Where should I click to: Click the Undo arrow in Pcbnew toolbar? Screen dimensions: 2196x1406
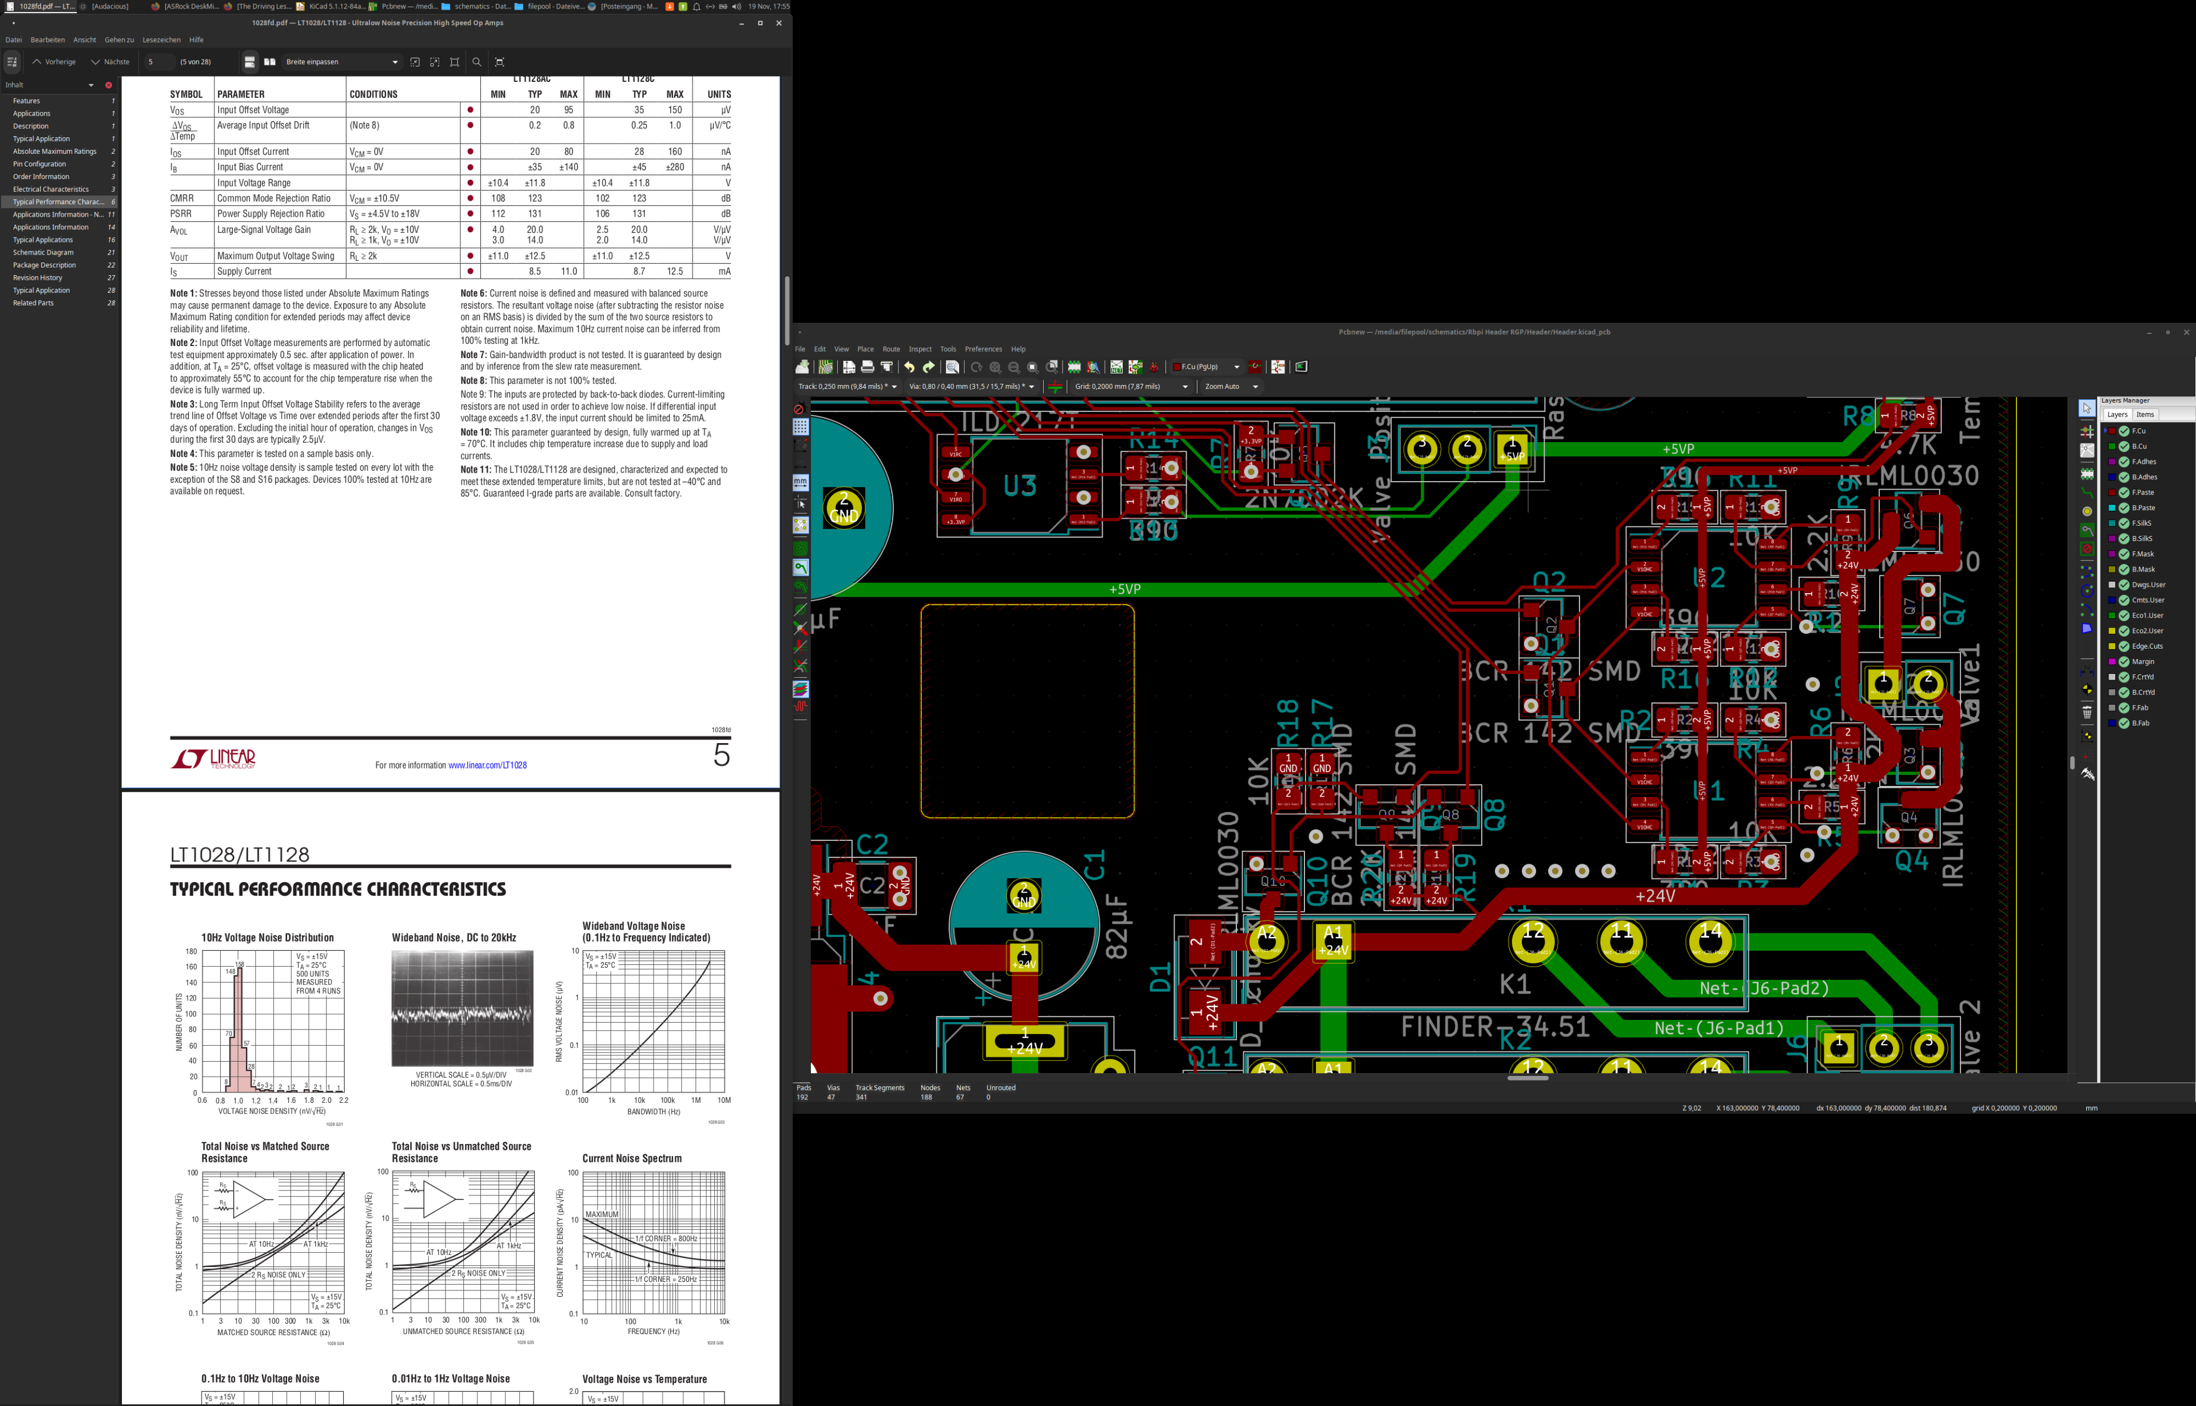click(909, 367)
